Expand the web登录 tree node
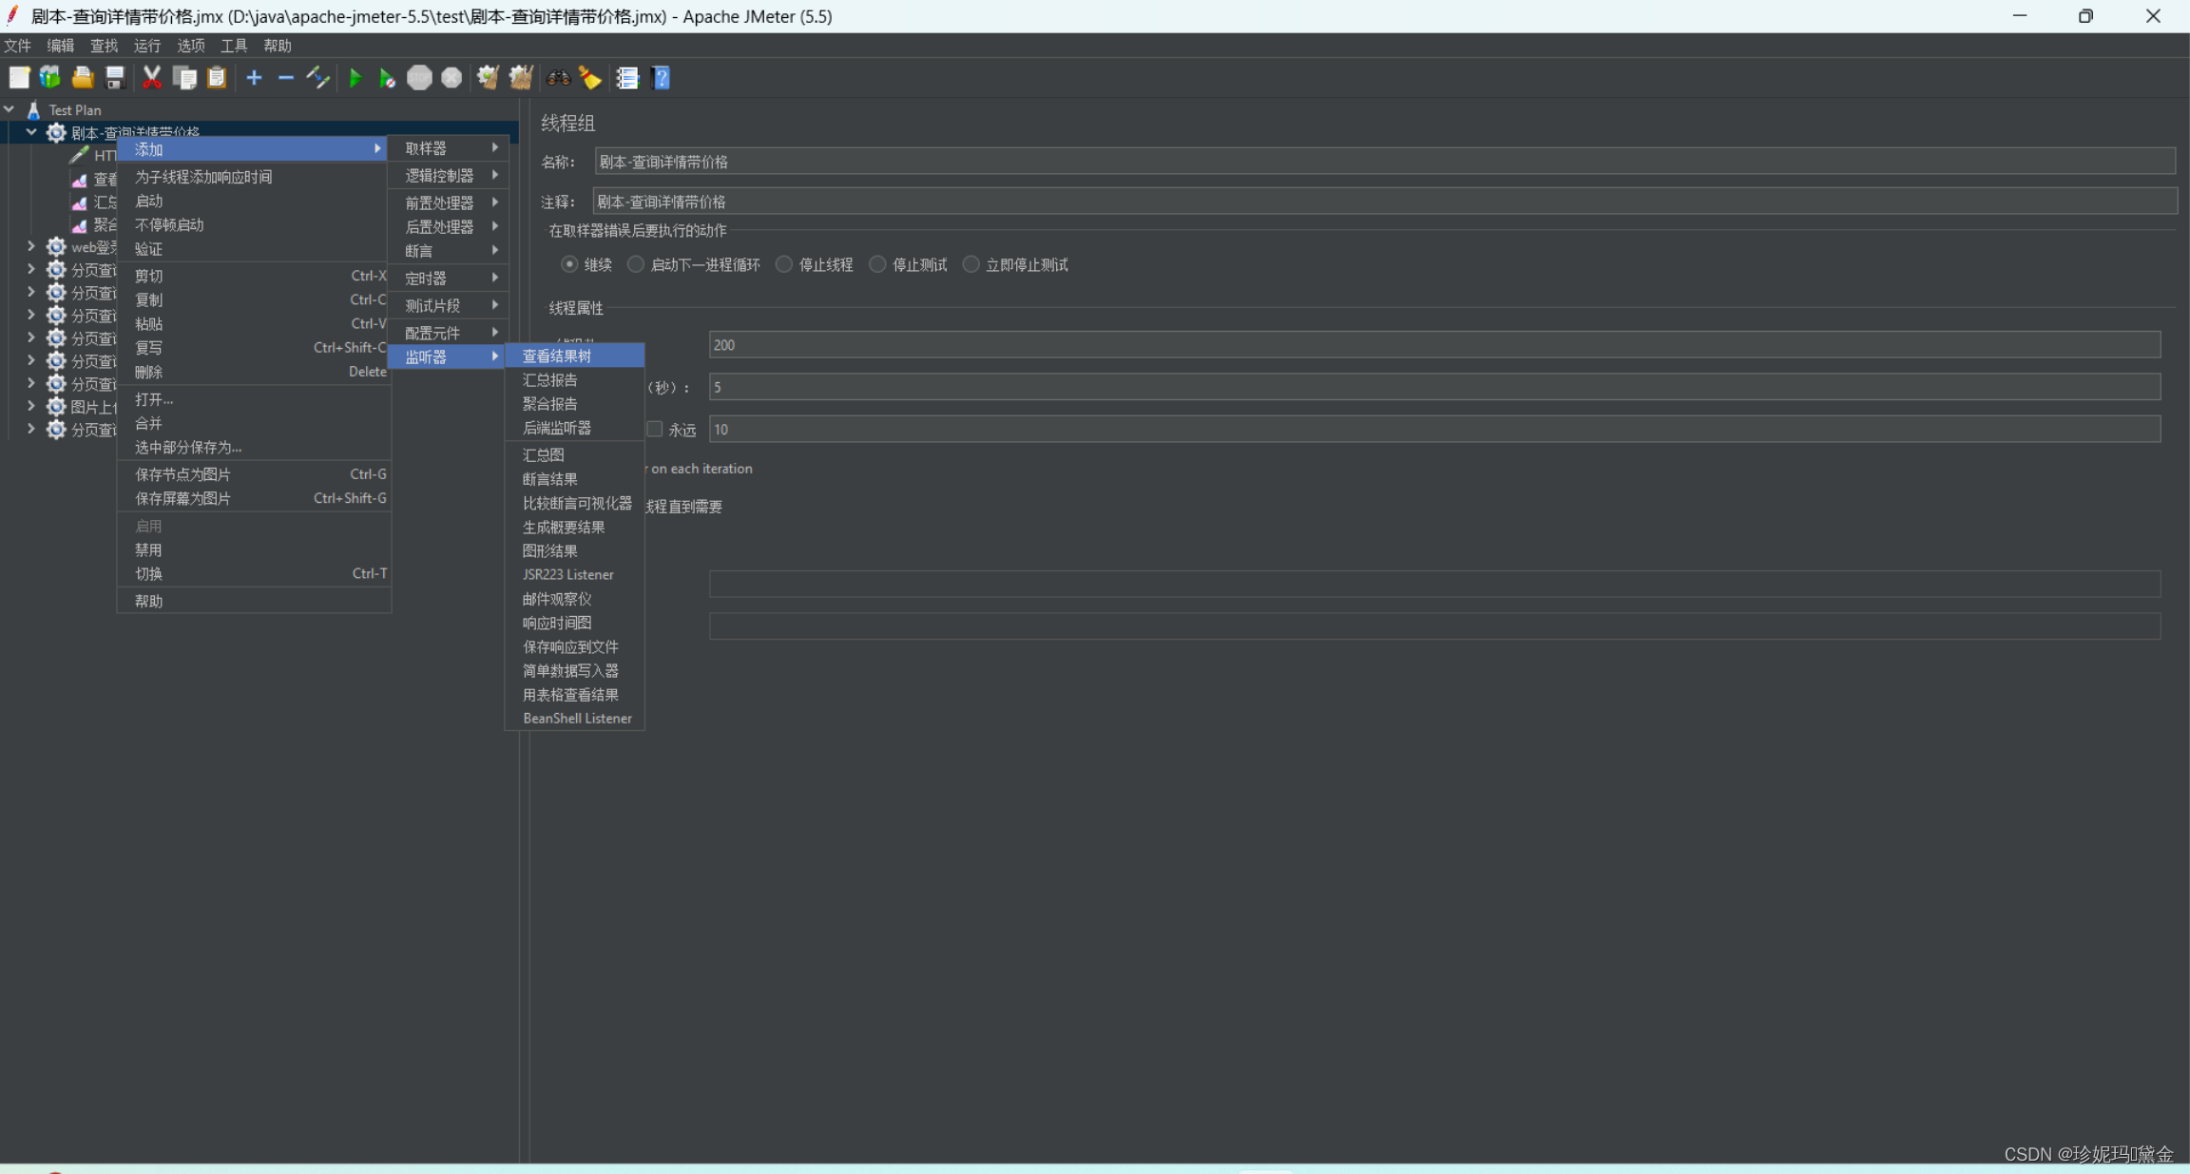This screenshot has width=2190, height=1174. (x=32, y=247)
